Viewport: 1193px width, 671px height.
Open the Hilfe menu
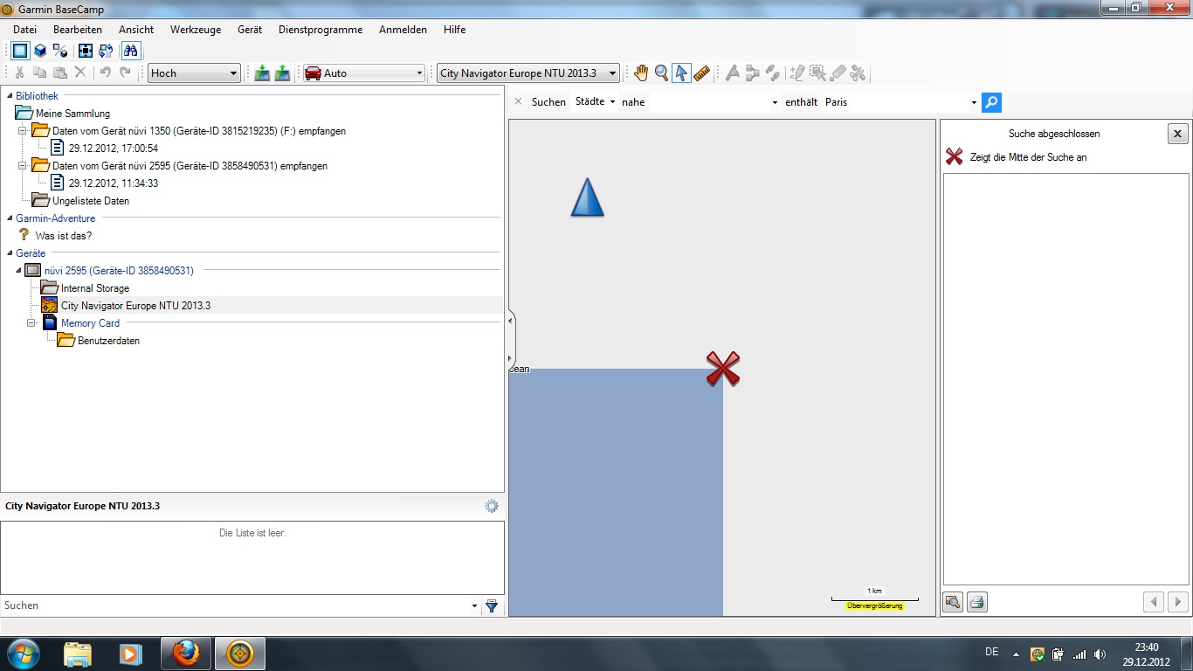[454, 30]
